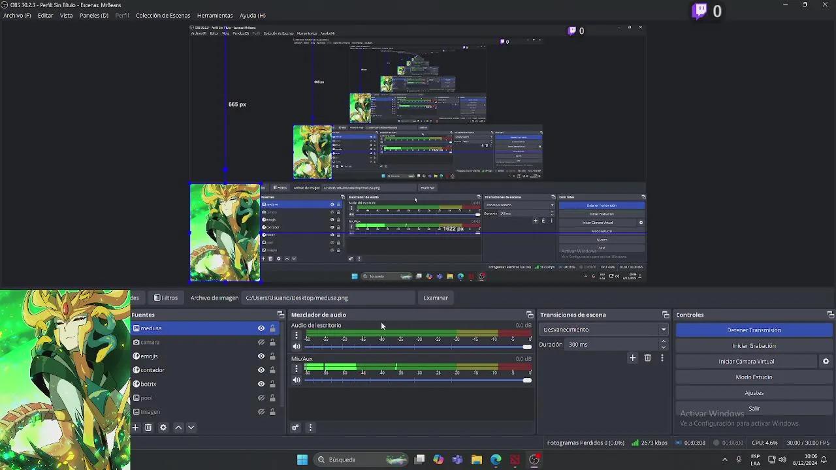Click the Duración 300 ms field

[x=611, y=345]
